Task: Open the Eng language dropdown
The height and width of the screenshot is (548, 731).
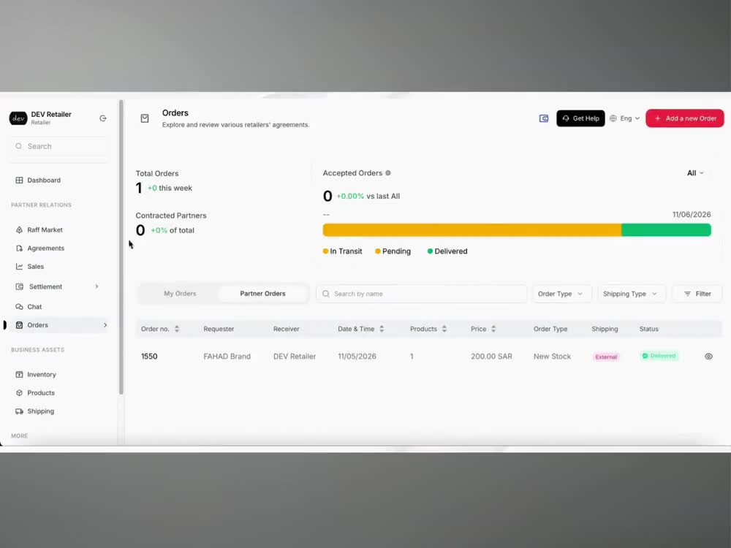Action: [x=625, y=118]
